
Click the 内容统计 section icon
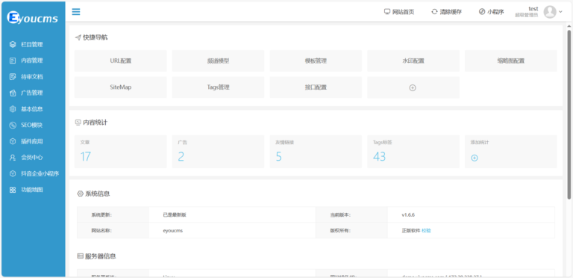78,123
